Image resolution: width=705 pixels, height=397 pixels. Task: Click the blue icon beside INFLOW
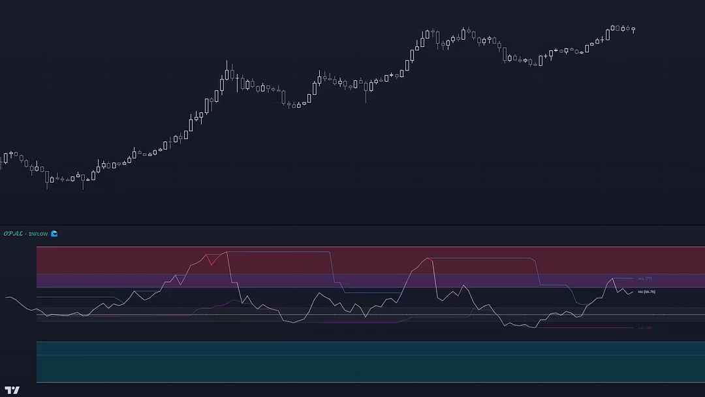coord(54,233)
